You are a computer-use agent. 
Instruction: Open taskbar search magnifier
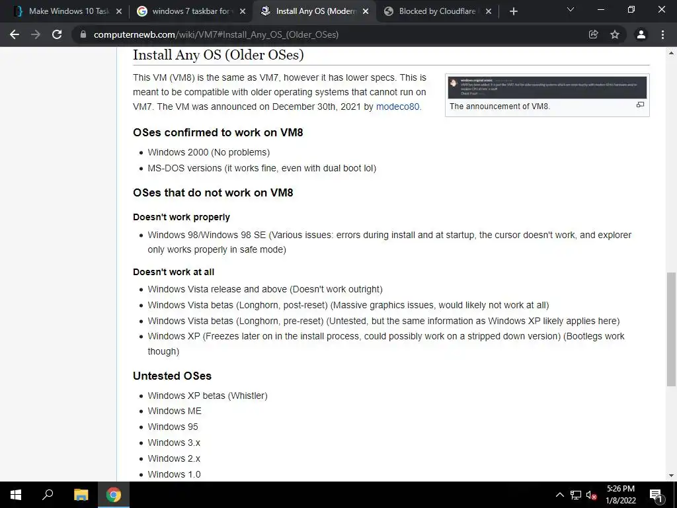pyautogui.click(x=48, y=495)
